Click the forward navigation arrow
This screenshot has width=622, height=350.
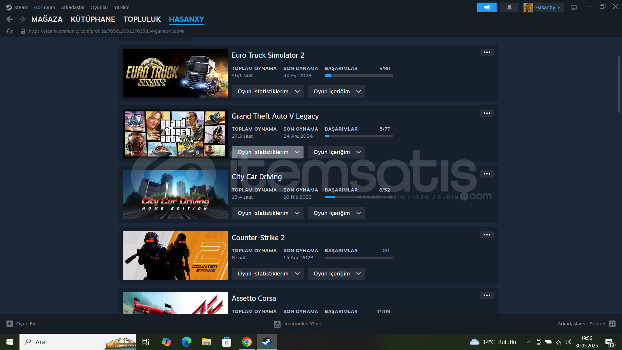point(22,19)
